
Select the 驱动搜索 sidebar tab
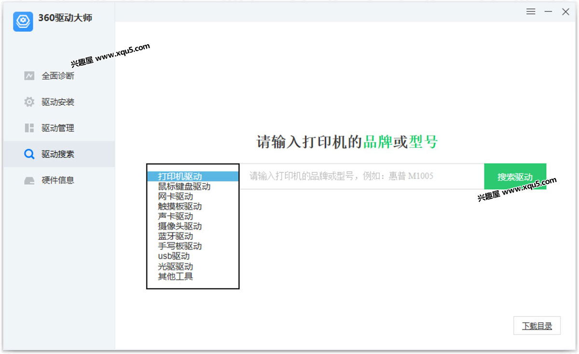pos(59,154)
